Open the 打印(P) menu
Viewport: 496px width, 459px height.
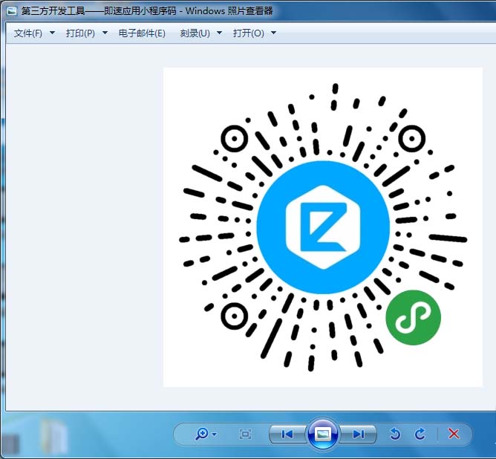pyautogui.click(x=80, y=33)
